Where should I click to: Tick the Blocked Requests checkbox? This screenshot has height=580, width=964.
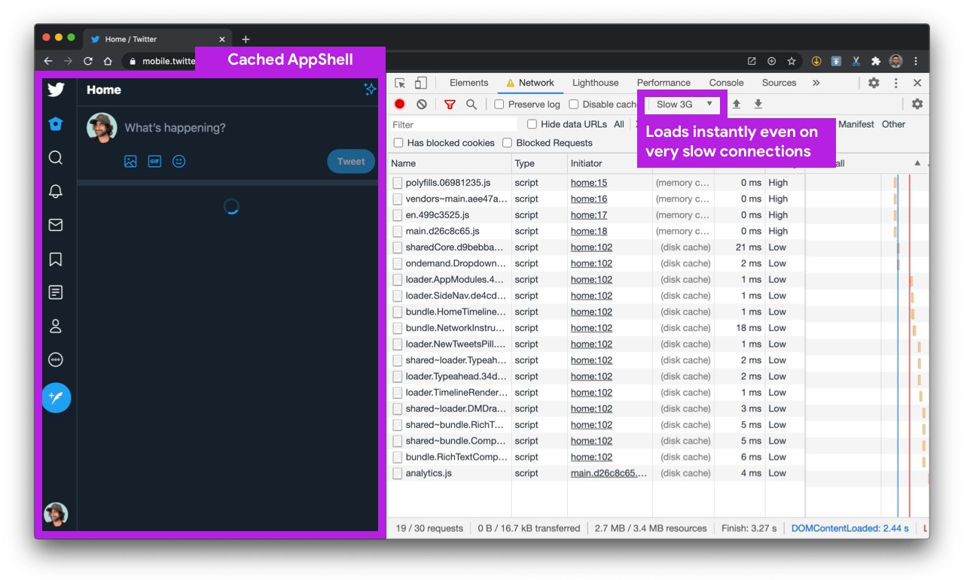click(x=508, y=143)
